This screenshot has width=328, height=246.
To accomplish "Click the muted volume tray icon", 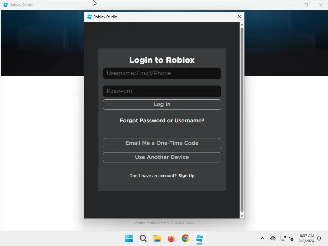I will tap(291, 238).
